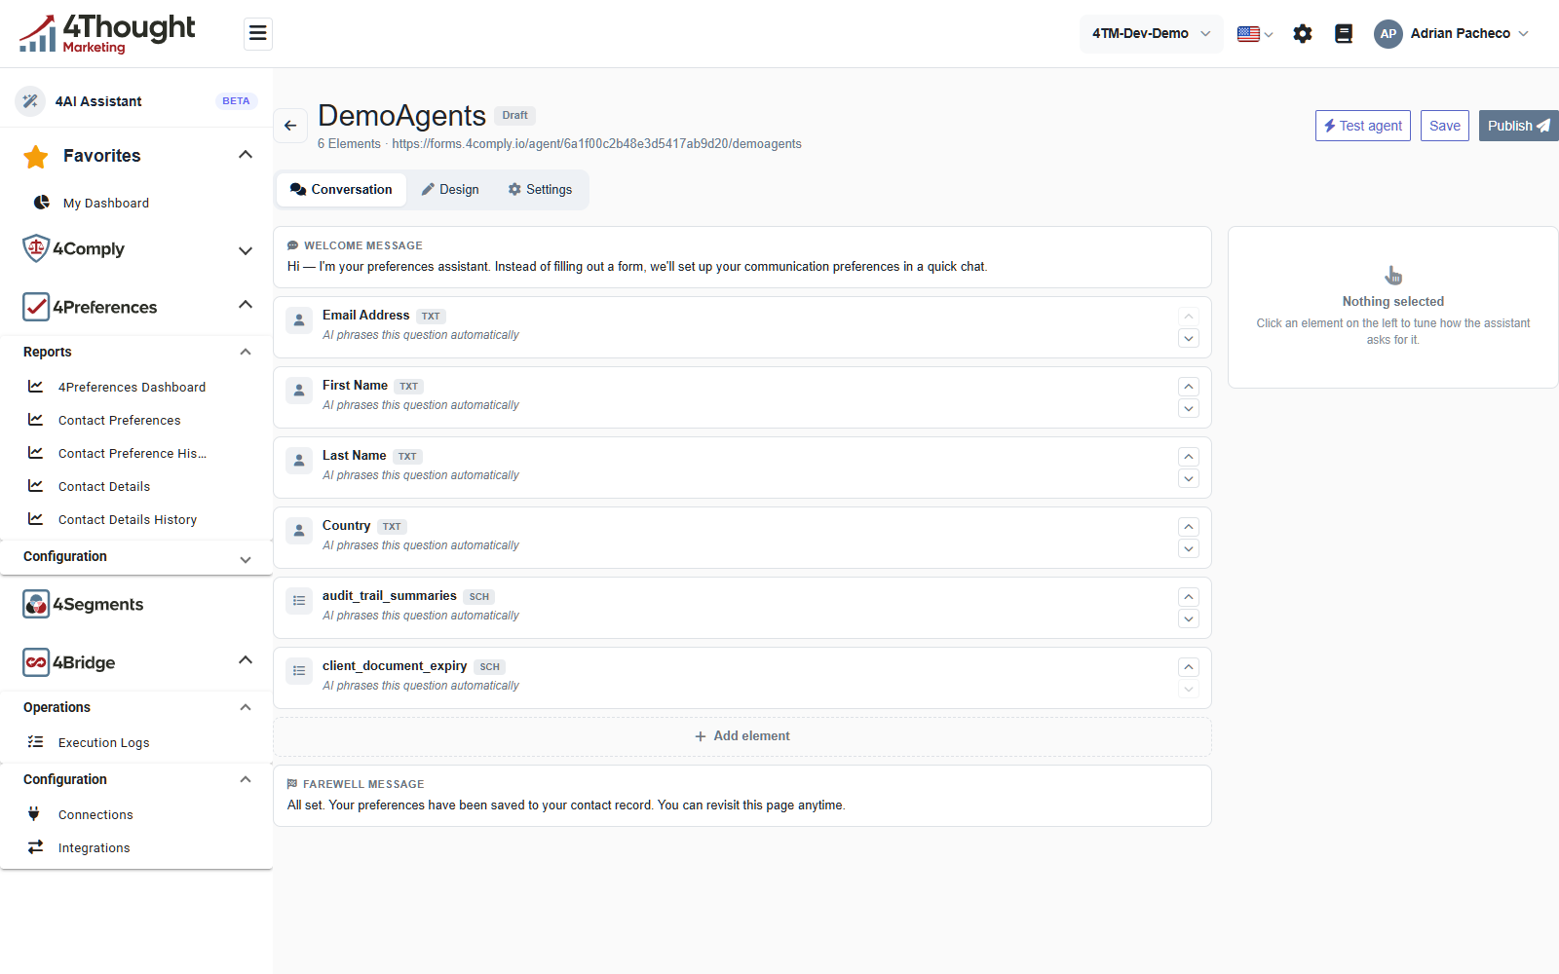Viewport: 1559px width, 974px height.
Task: Click the Country person icon
Action: 299,530
